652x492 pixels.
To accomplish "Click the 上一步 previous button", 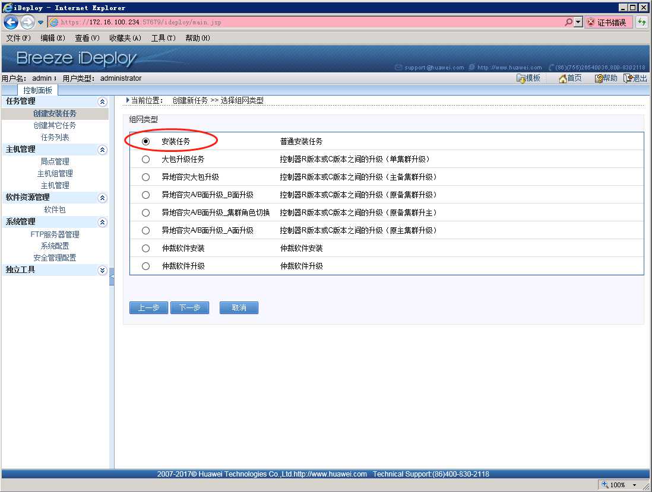I will [148, 308].
